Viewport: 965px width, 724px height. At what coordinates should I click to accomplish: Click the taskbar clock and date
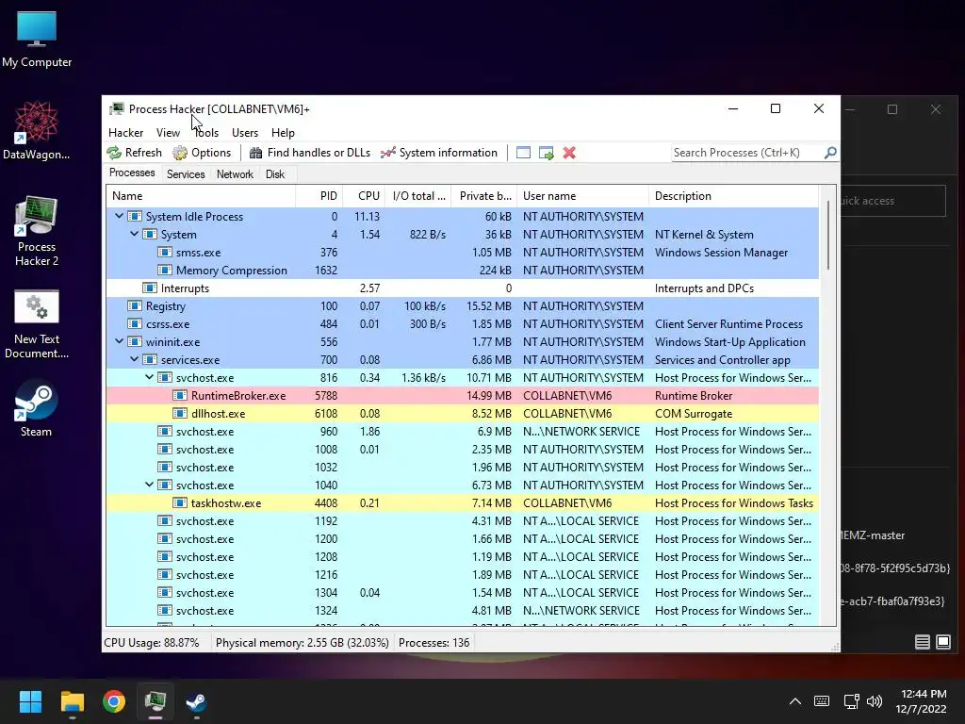point(921,701)
